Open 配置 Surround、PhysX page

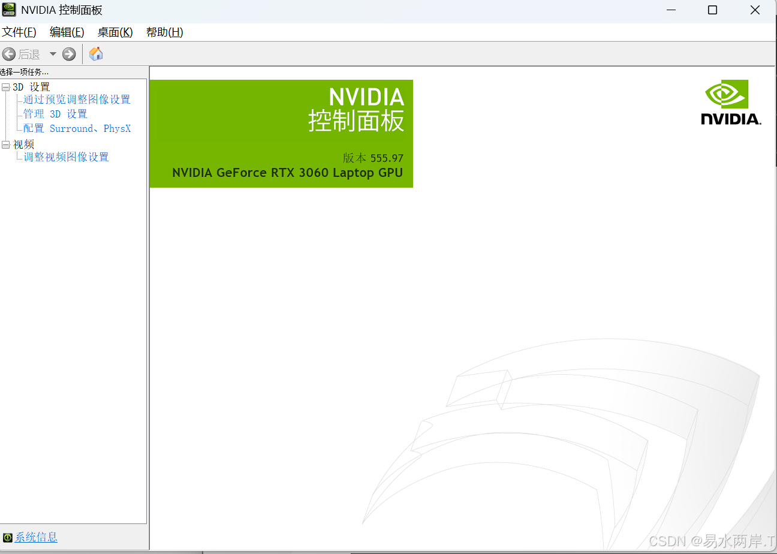[x=77, y=128]
